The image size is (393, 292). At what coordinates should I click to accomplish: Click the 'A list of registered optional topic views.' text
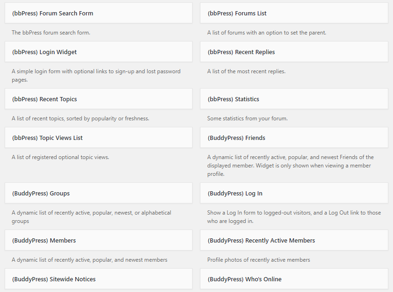[x=60, y=157]
